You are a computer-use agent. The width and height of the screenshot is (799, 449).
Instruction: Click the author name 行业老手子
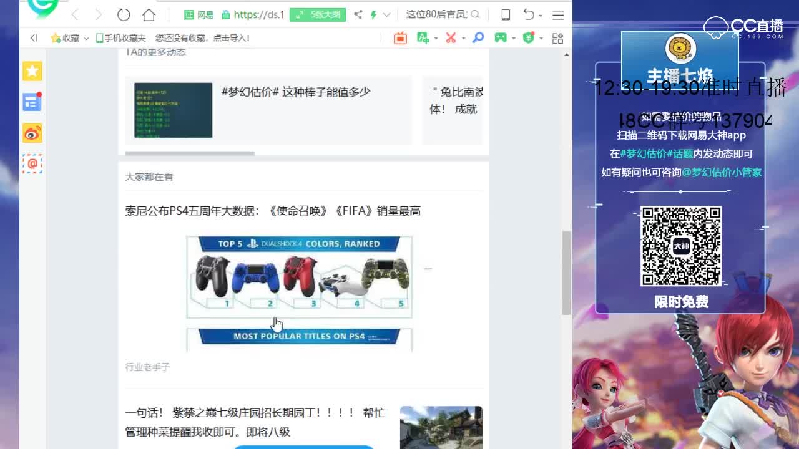(x=147, y=367)
